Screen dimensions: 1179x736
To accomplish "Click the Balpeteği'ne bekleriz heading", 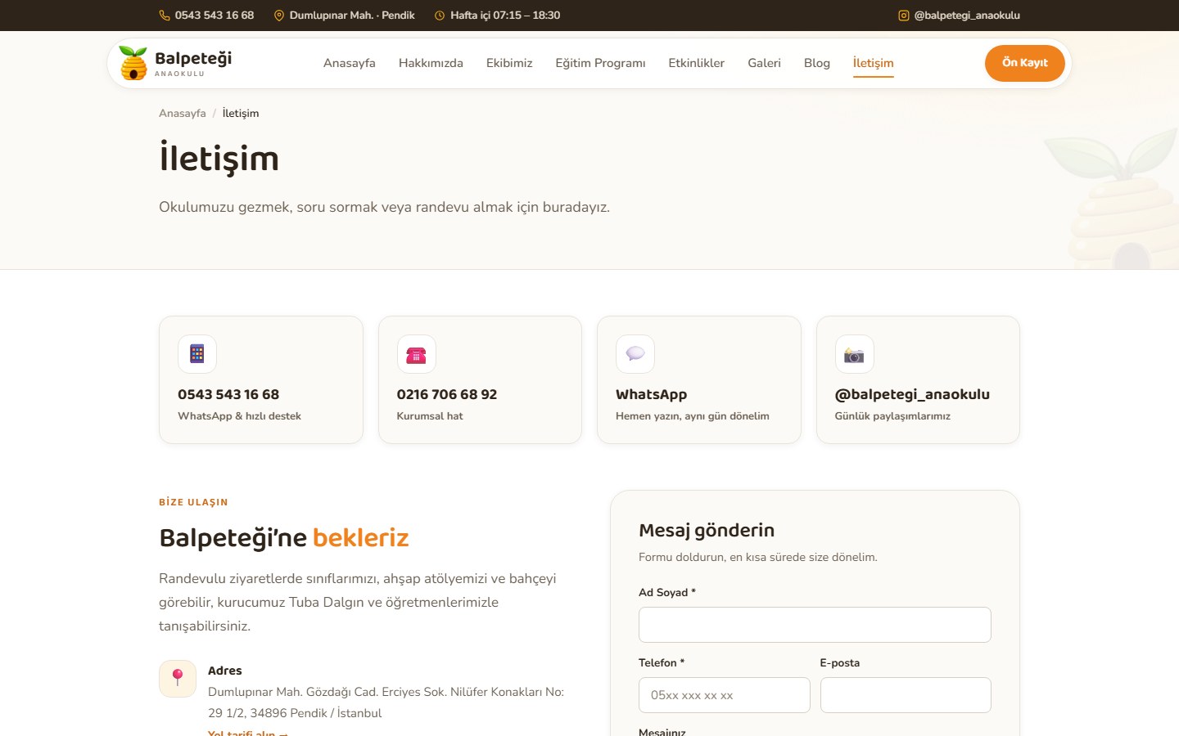I will point(284,537).
